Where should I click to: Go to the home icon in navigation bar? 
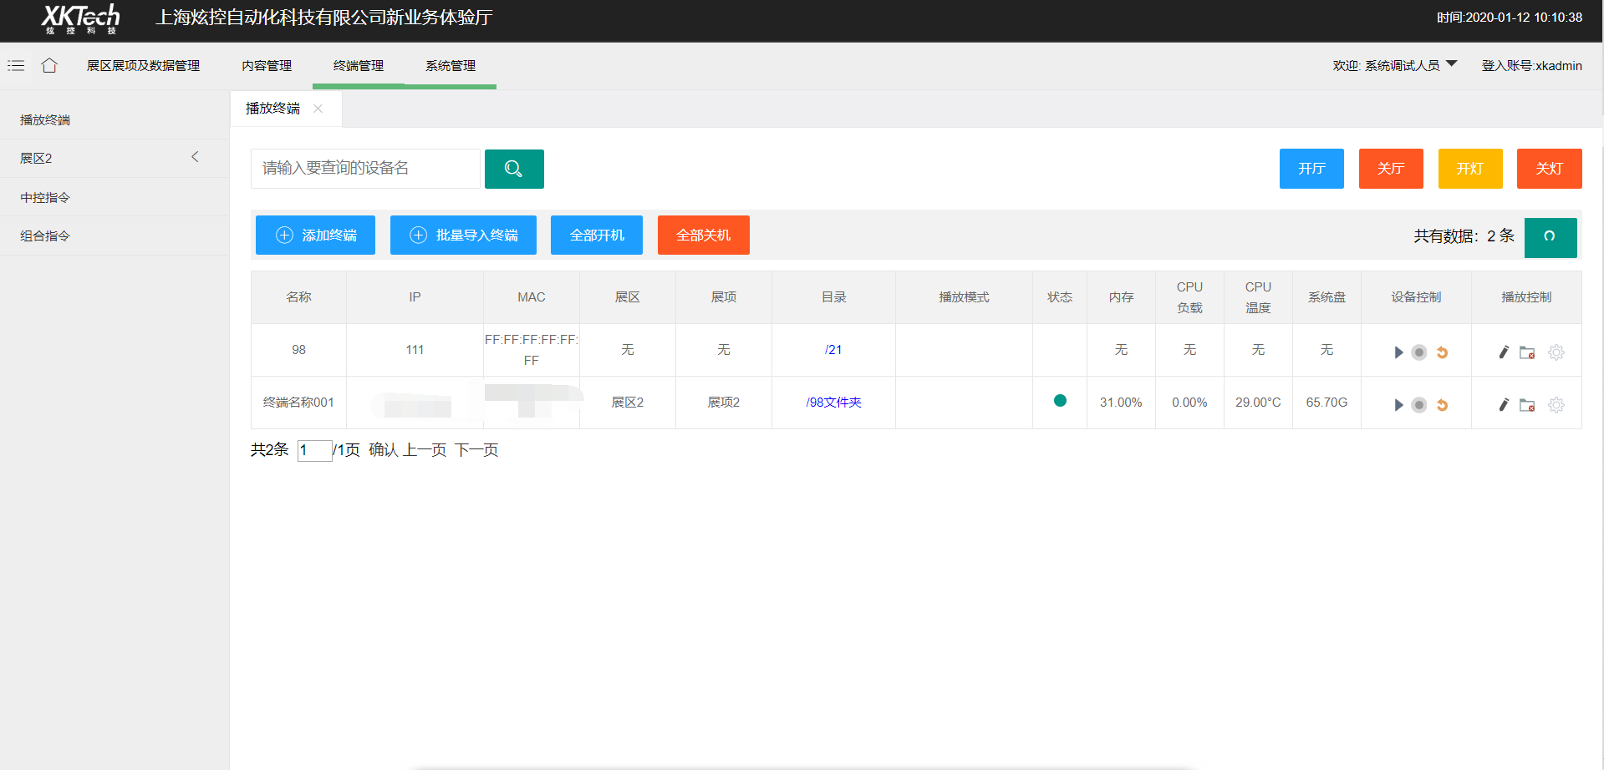click(x=49, y=65)
